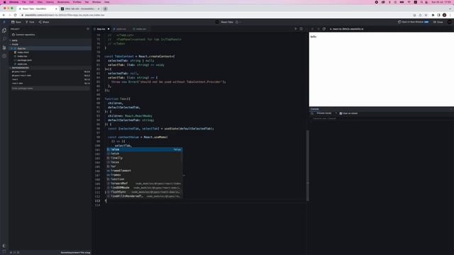Switch to the second Chrome browser tab
The width and height of the screenshot is (454, 255).
coord(80,8)
